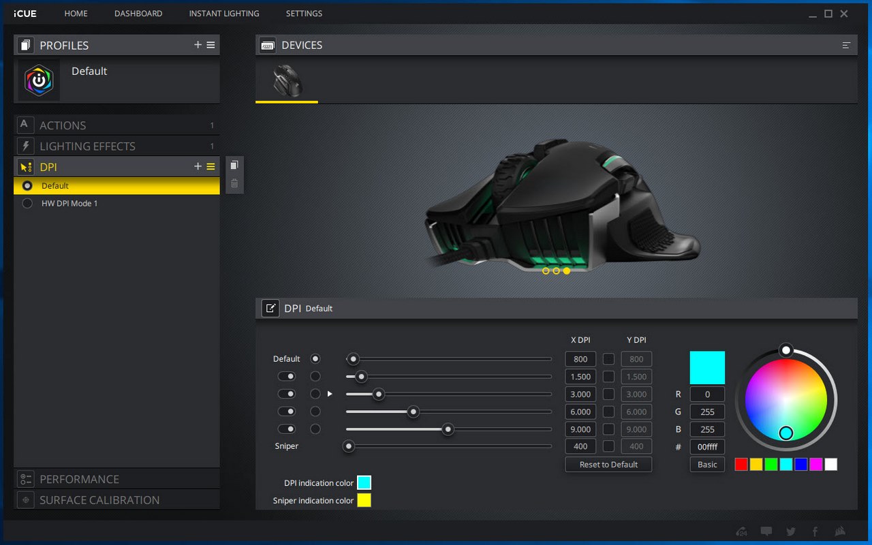
Task: Switch color picker to Basic mode
Action: point(707,465)
